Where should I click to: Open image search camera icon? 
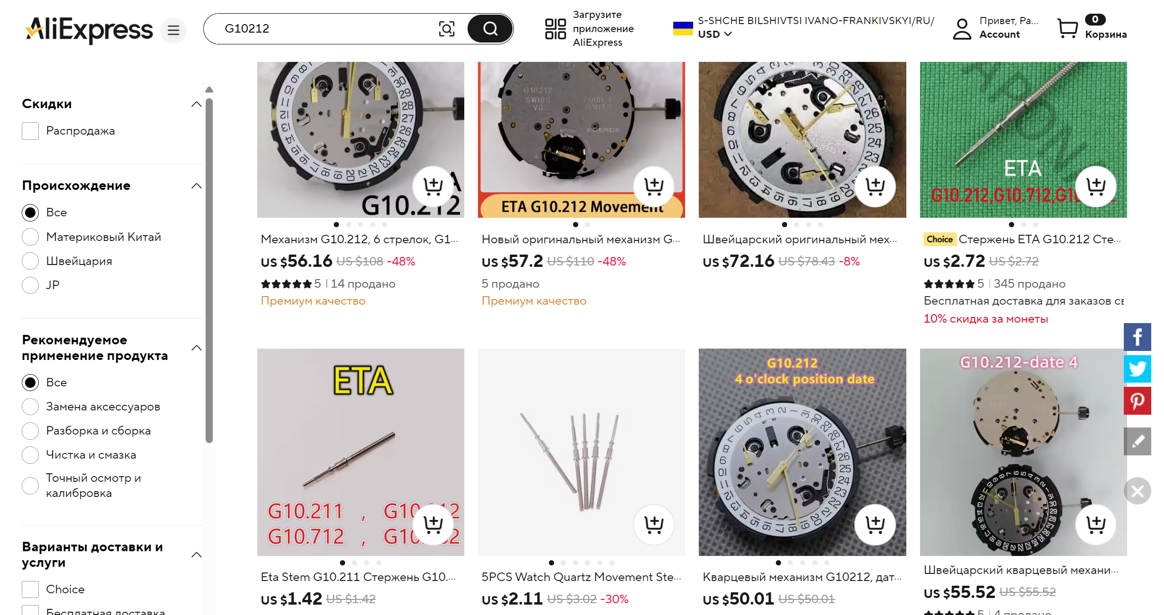[447, 29]
